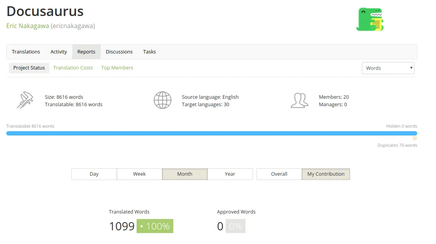Click the small duplicates bar segment
The image size is (436, 244).
[415, 138]
